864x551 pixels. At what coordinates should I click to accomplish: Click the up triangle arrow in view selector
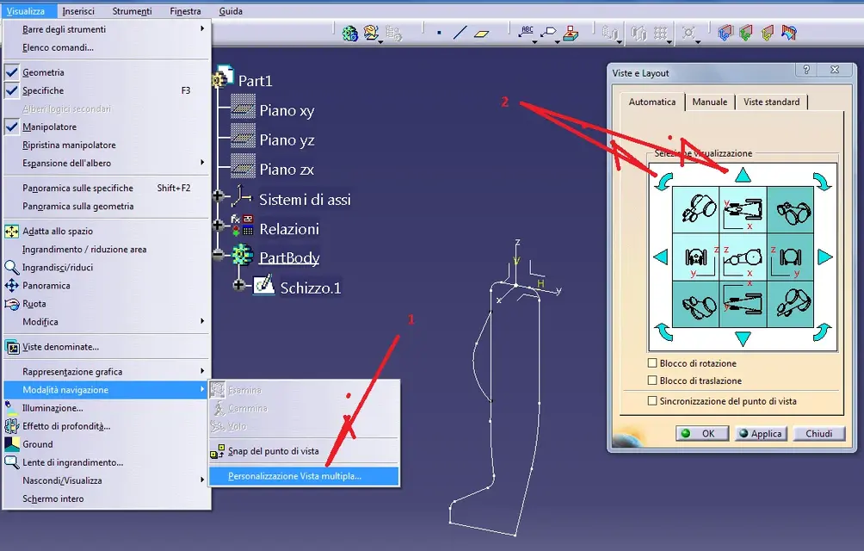point(743,176)
